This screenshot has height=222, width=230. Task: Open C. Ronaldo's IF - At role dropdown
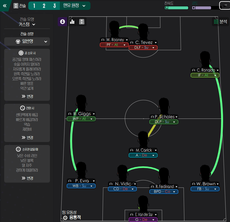click(x=205, y=75)
